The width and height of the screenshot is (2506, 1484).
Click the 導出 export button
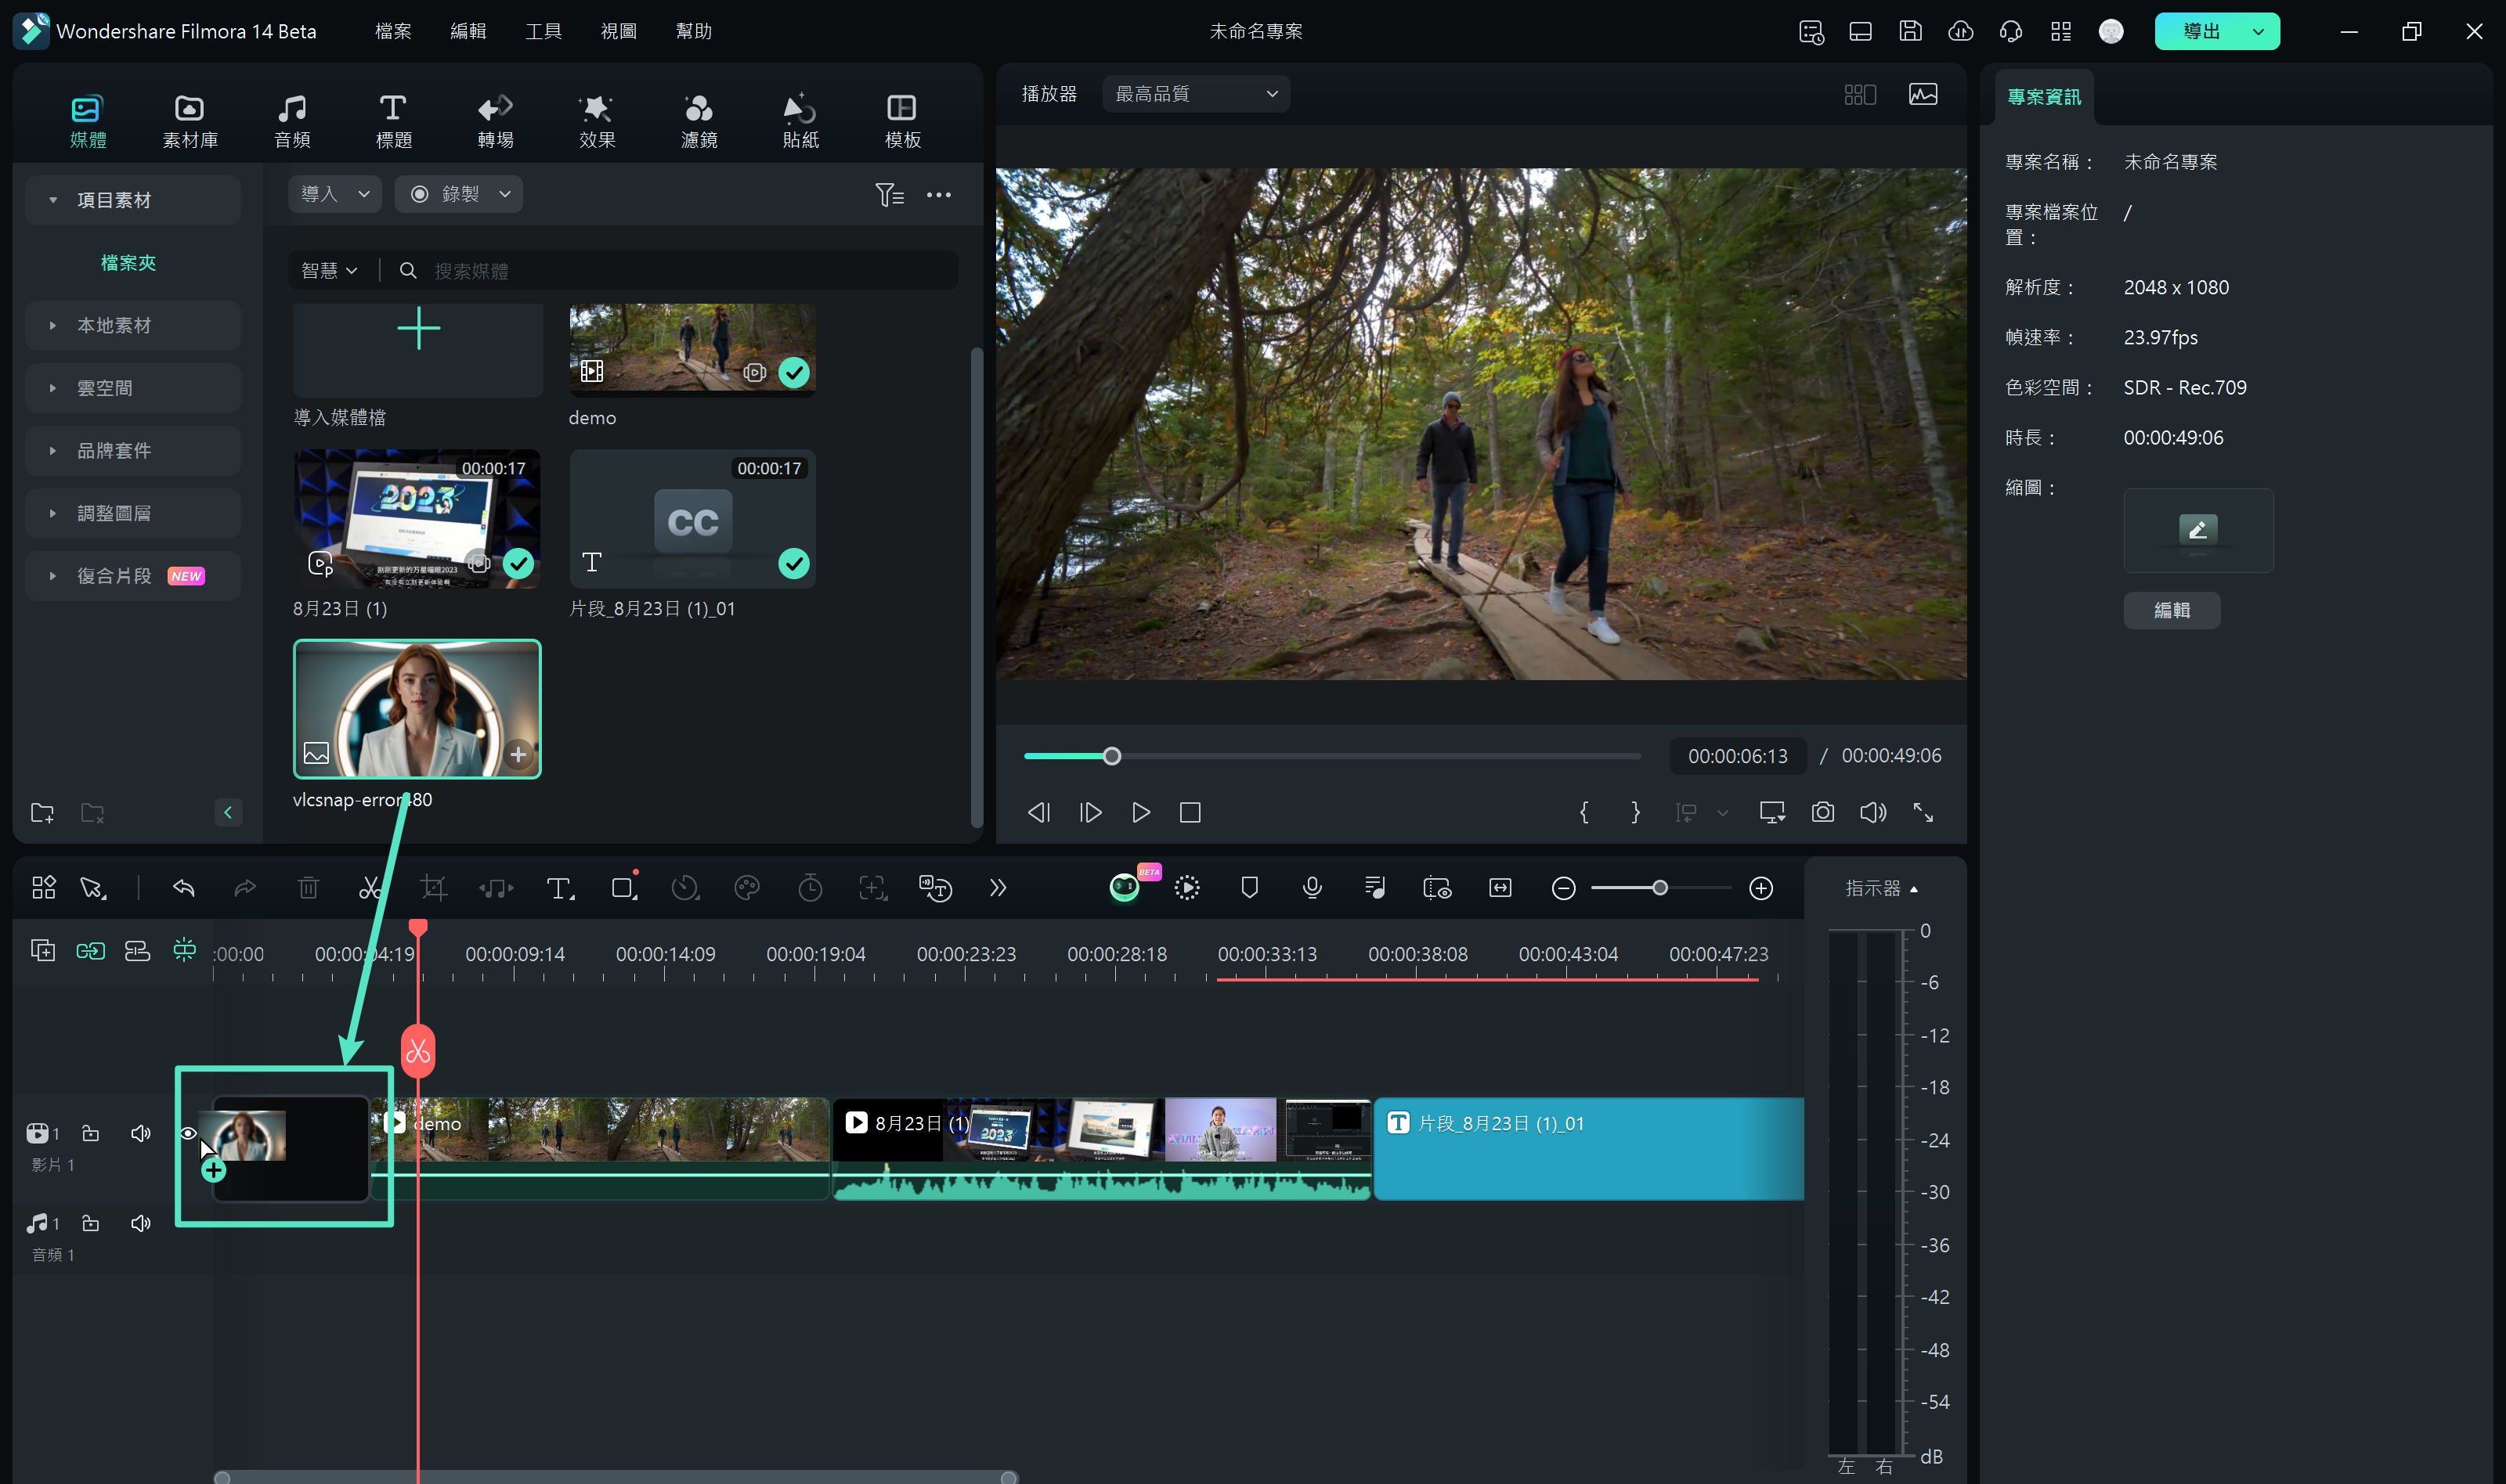pos(2201,32)
